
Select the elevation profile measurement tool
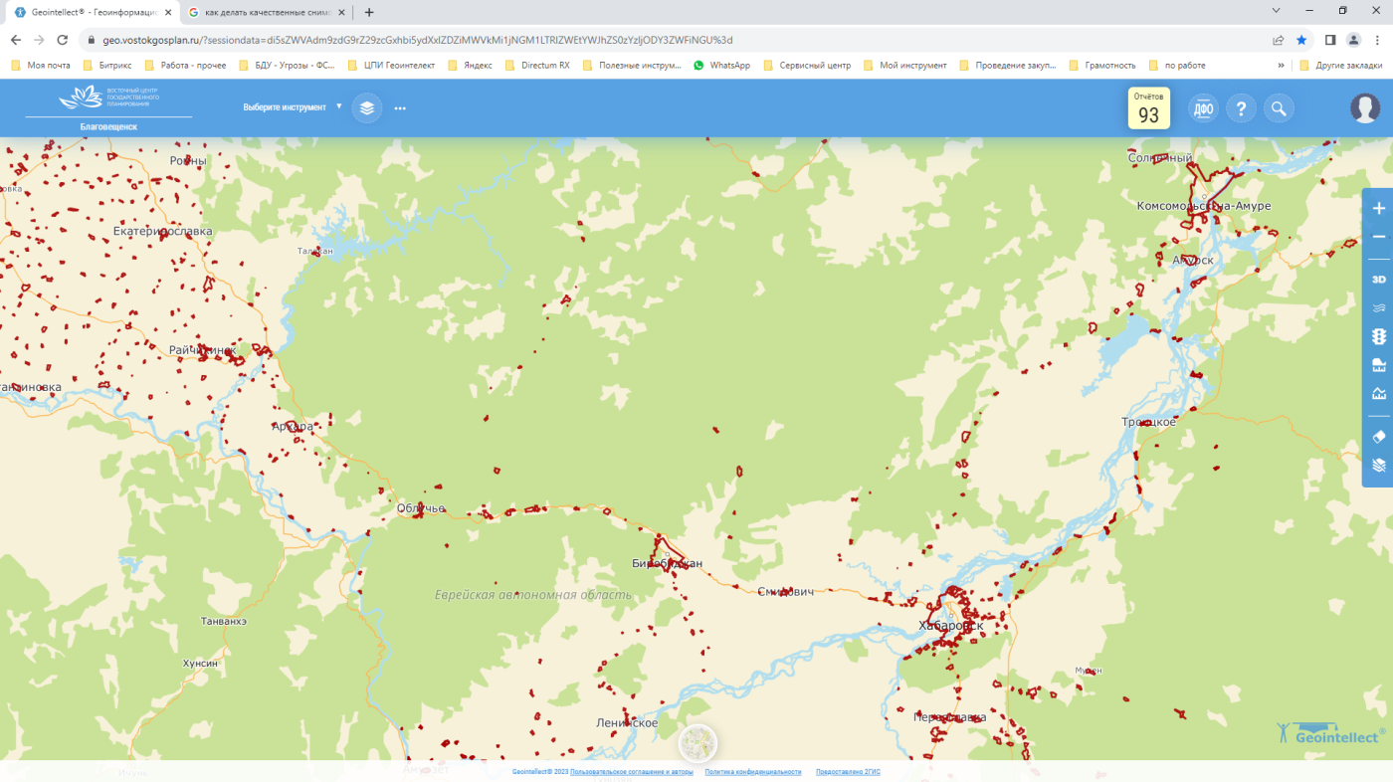click(1378, 393)
